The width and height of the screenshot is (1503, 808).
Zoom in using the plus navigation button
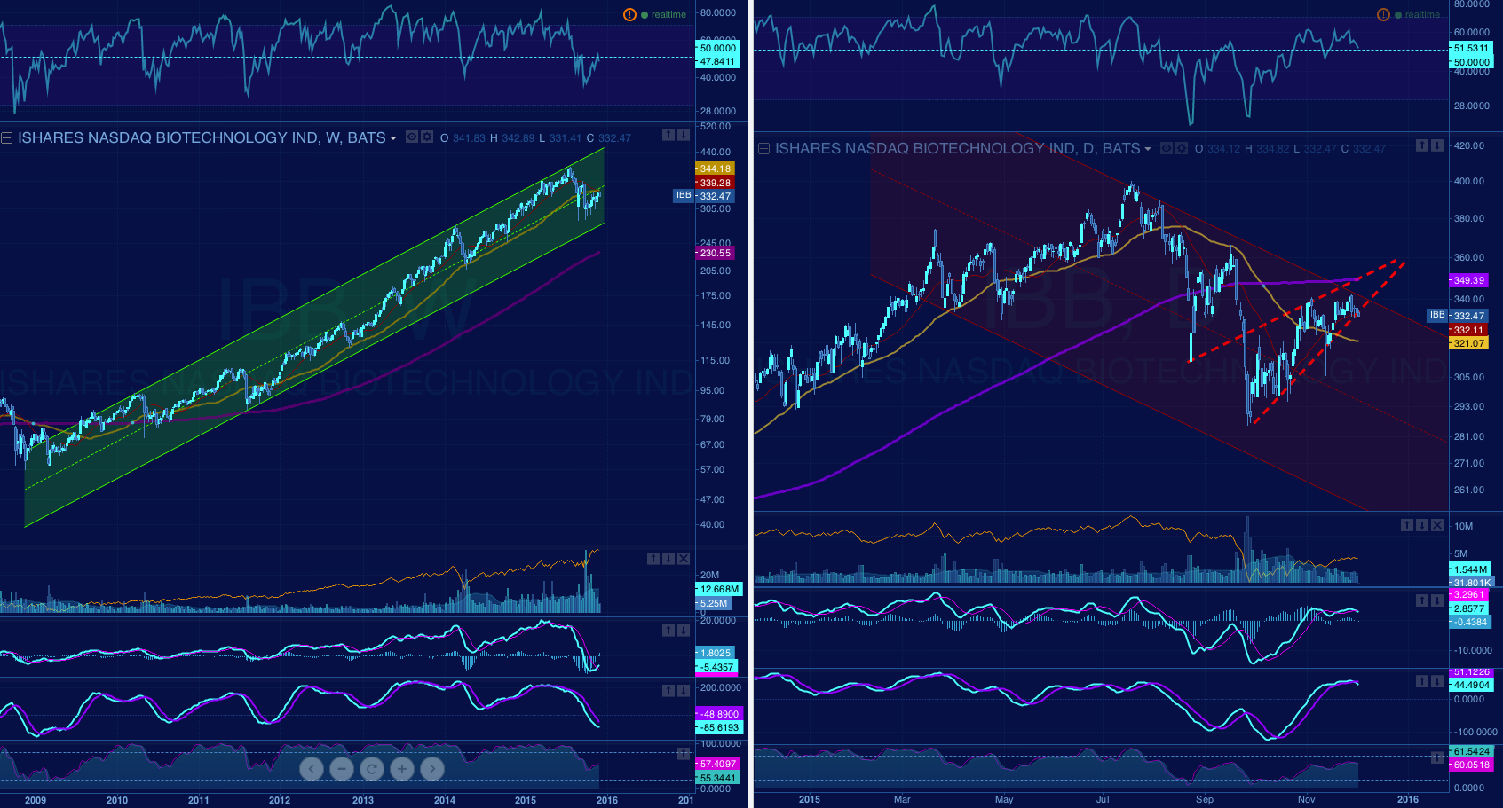(x=402, y=769)
